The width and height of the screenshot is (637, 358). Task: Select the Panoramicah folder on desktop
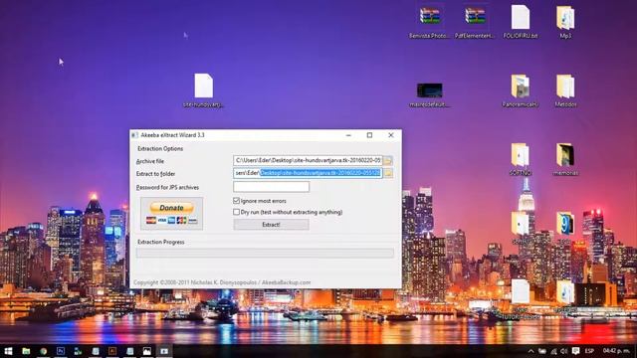(x=520, y=90)
